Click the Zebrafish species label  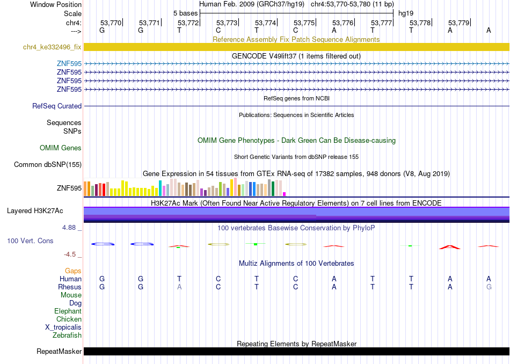coord(67,335)
